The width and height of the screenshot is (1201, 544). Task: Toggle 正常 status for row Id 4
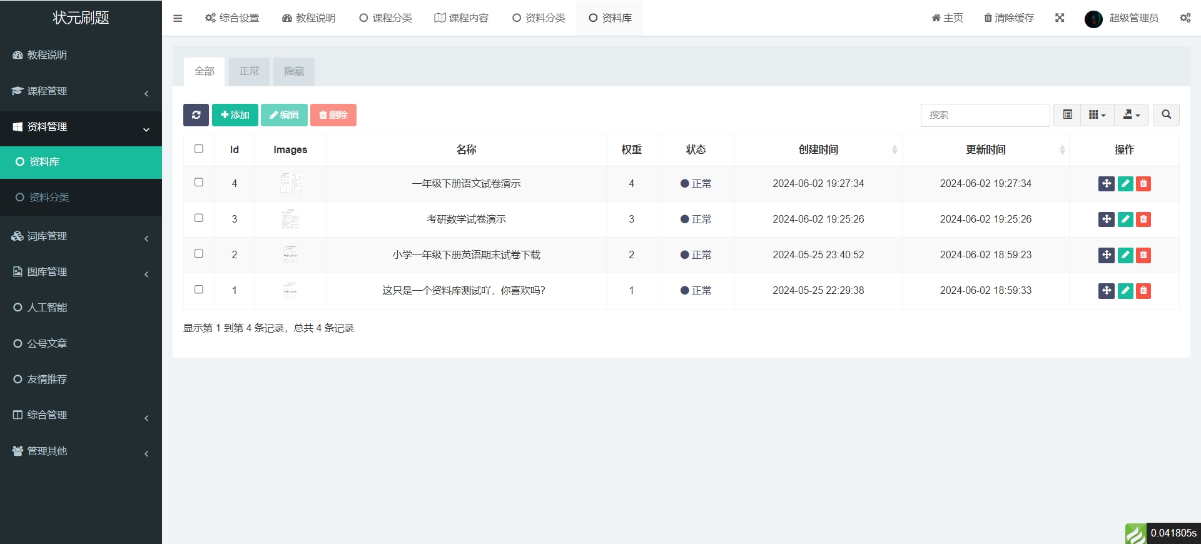(x=696, y=184)
